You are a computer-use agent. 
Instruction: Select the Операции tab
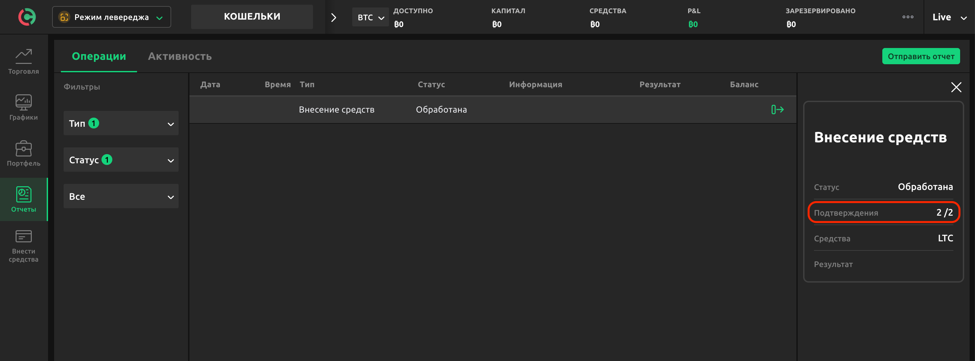tap(99, 56)
